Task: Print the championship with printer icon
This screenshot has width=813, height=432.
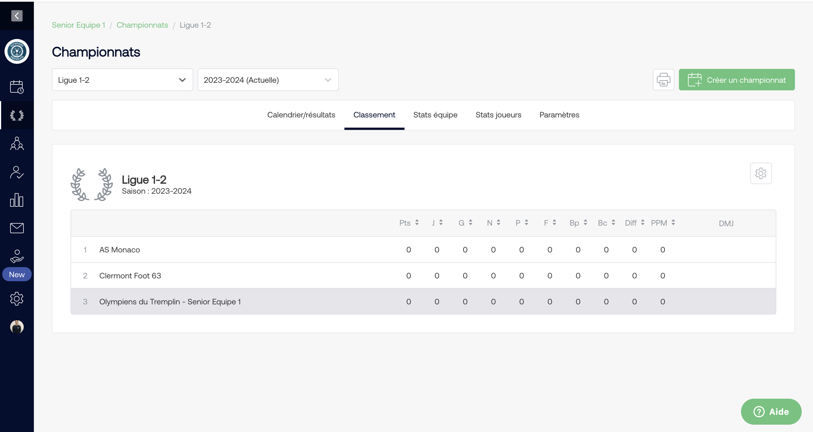Action: (x=663, y=80)
